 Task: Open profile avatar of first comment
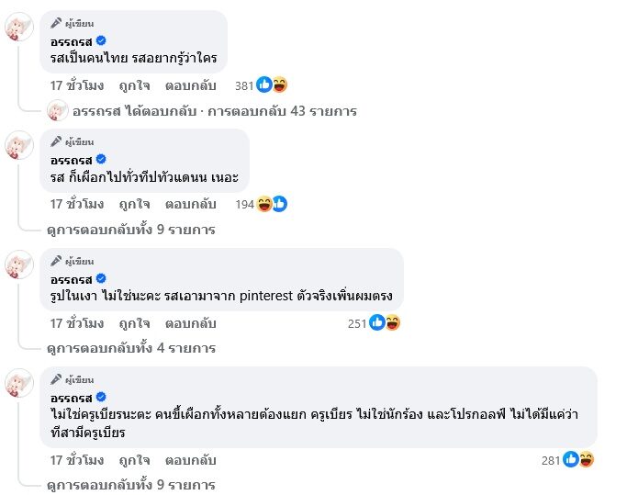(x=20, y=28)
